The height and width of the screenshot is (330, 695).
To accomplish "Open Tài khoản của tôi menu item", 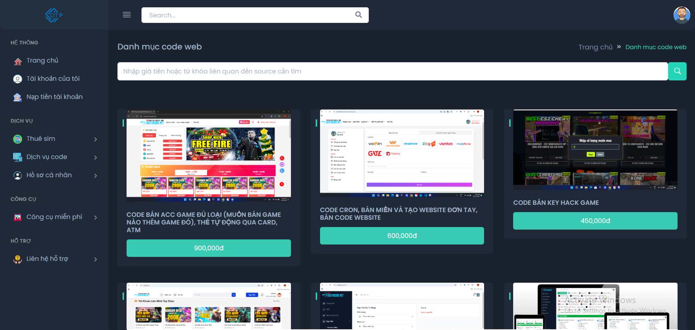I will coord(53,79).
